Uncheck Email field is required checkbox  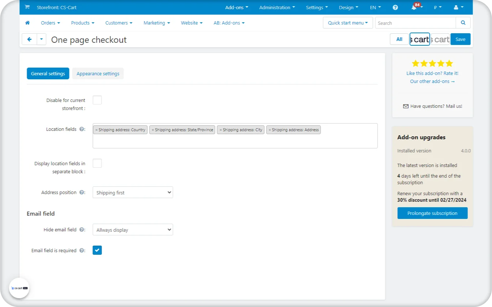click(97, 250)
